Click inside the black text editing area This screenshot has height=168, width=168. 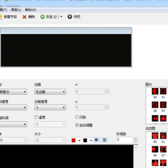click(x=67, y=156)
